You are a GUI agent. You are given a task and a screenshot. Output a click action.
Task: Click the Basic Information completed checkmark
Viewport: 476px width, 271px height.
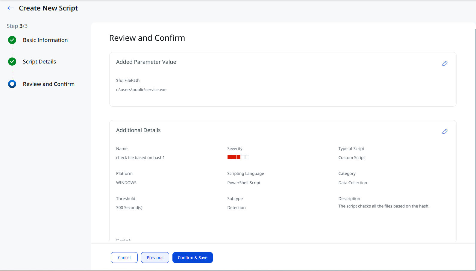click(12, 40)
